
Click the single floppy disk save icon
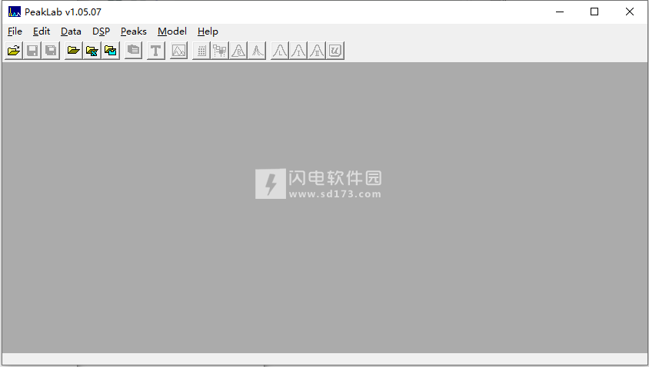coord(32,51)
